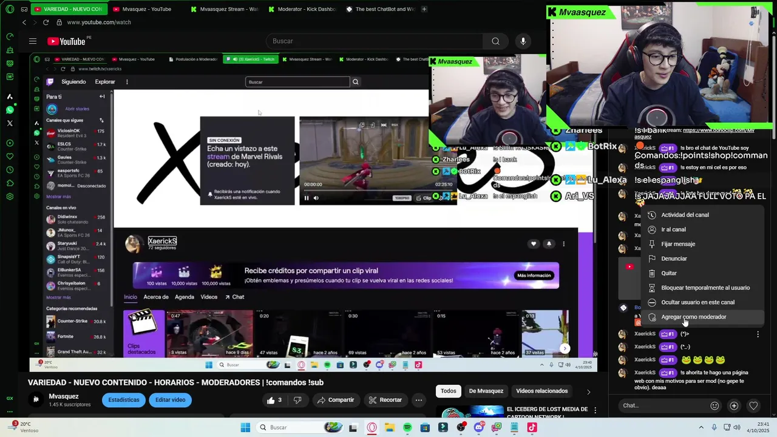Open the YouTube hamburger guide menu
The width and height of the screenshot is (777, 437).
33,41
